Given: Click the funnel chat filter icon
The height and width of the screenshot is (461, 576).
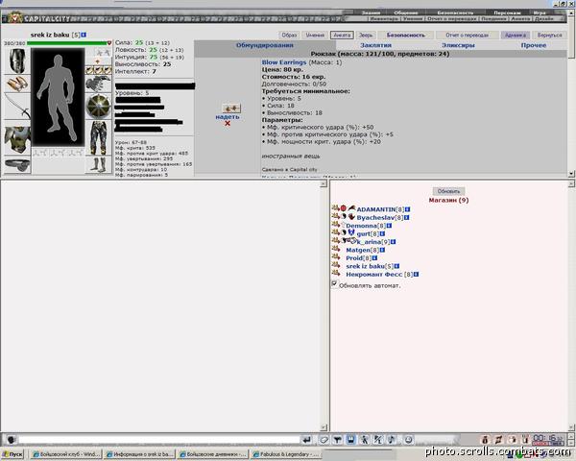Looking at the screenshot, I should [x=337, y=439].
